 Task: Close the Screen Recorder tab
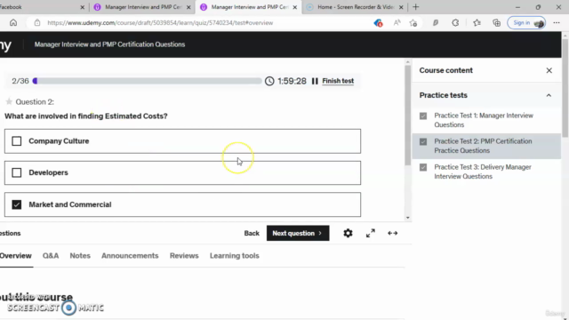(401, 7)
